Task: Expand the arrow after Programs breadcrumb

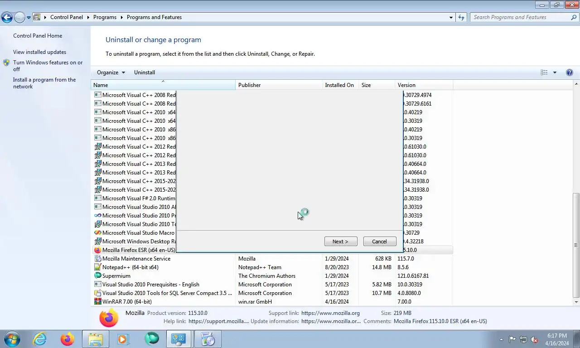Action: click(121, 17)
